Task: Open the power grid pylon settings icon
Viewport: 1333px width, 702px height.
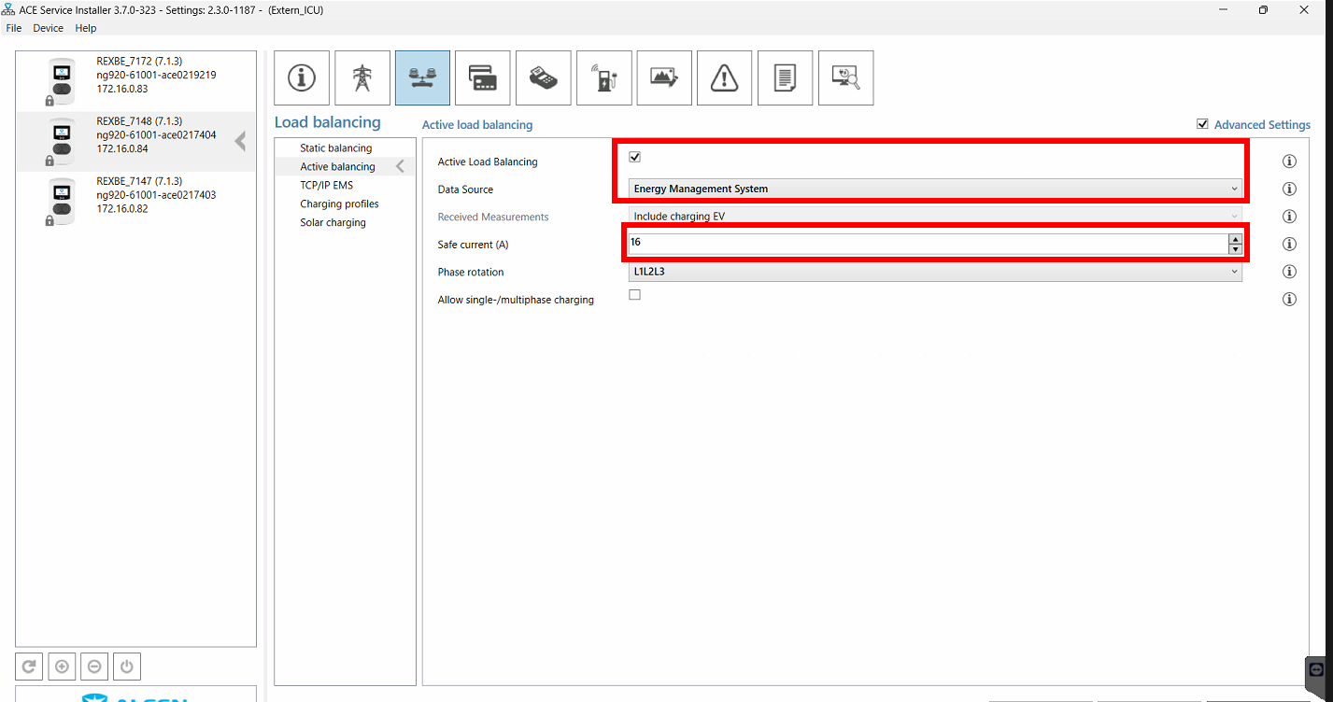Action: click(362, 77)
